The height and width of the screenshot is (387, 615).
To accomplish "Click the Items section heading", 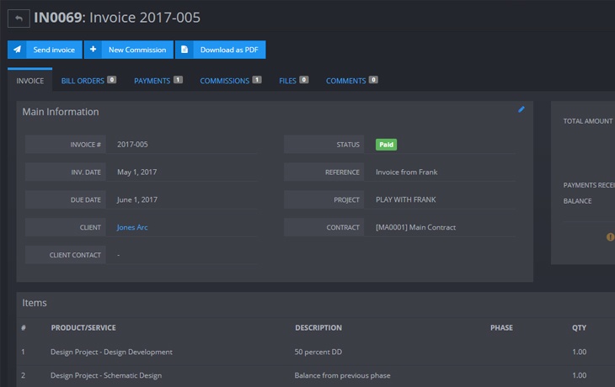I will coord(35,303).
